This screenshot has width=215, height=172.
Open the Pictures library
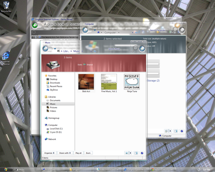pyautogui.click(x=53, y=107)
